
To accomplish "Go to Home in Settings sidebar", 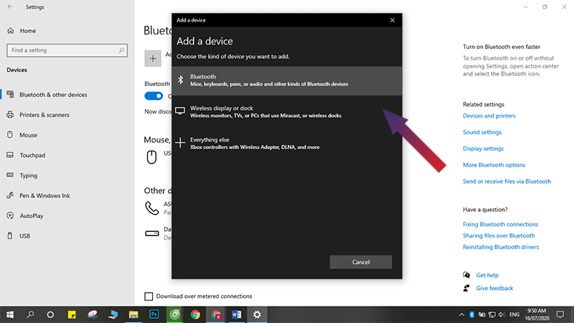I will [28, 31].
